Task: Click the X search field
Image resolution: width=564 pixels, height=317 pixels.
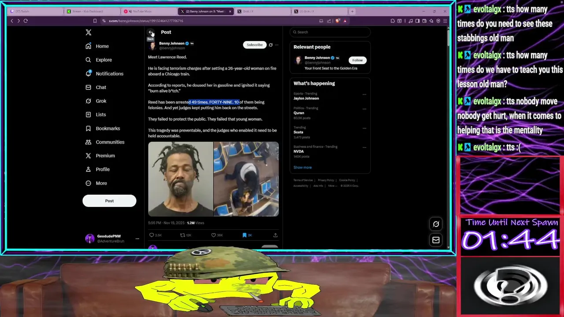Action: click(x=330, y=32)
